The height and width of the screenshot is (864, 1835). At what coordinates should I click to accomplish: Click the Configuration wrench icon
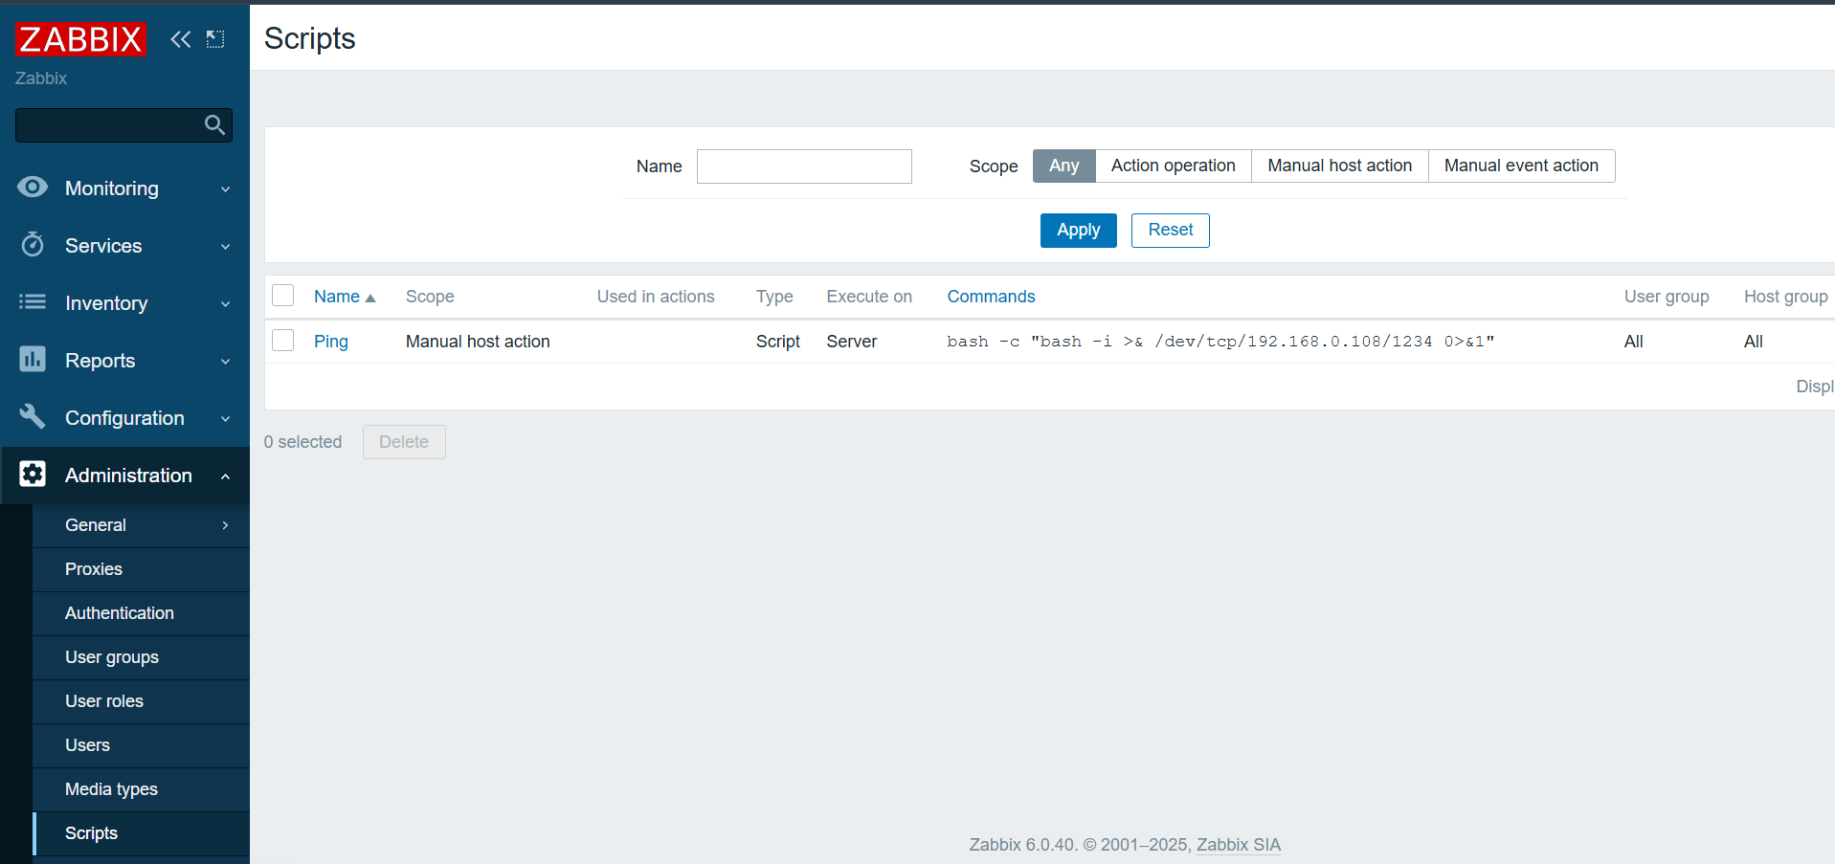33,417
